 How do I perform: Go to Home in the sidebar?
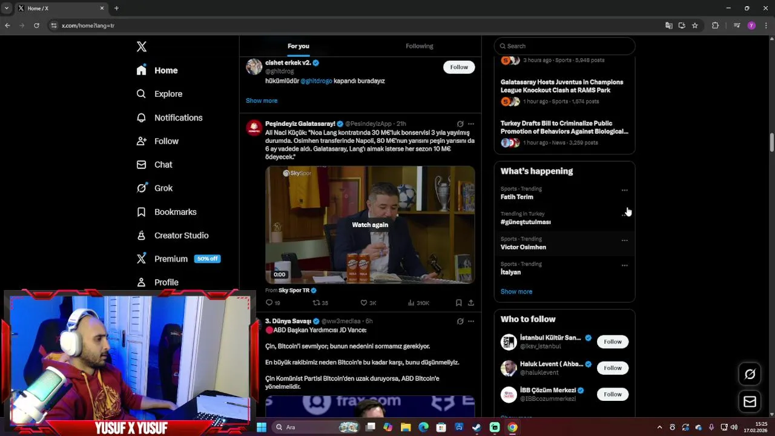pos(157,70)
